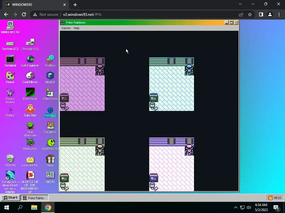Image resolution: width=285 pixels, height=213 pixels.
Task: Click the RSS feed icon in Windows 93 tray
Action: pos(271,198)
